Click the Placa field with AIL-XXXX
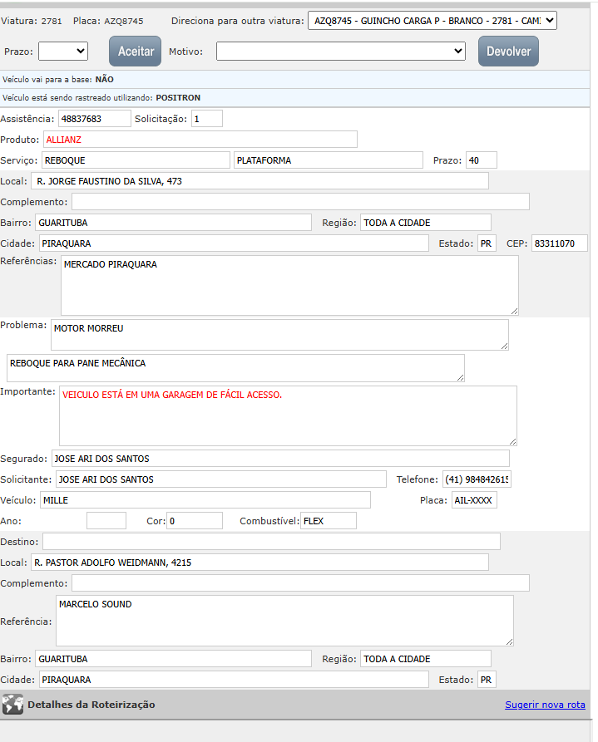 pyautogui.click(x=473, y=500)
